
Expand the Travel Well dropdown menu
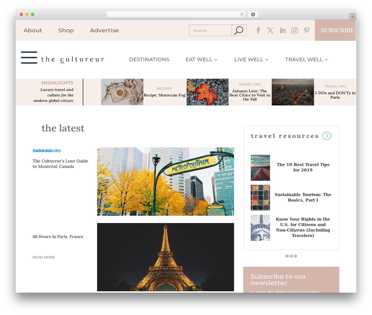[307, 60]
